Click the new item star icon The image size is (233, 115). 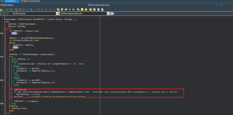pos(58,10)
